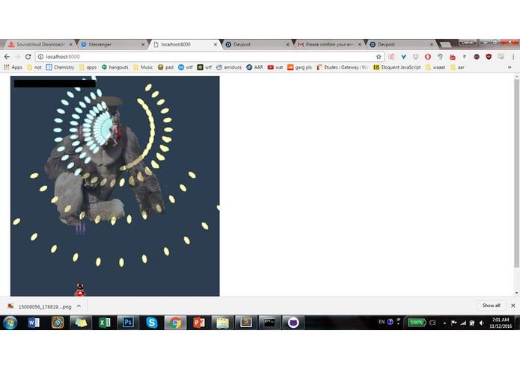The width and height of the screenshot is (520, 369).
Task: Open PowerPoint from the taskbar
Action: 199,323
